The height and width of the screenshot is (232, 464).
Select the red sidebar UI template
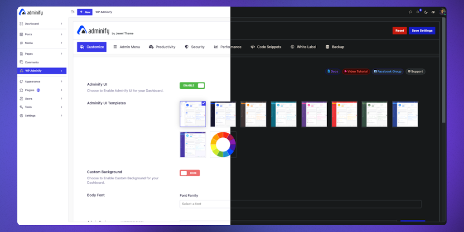click(344, 114)
